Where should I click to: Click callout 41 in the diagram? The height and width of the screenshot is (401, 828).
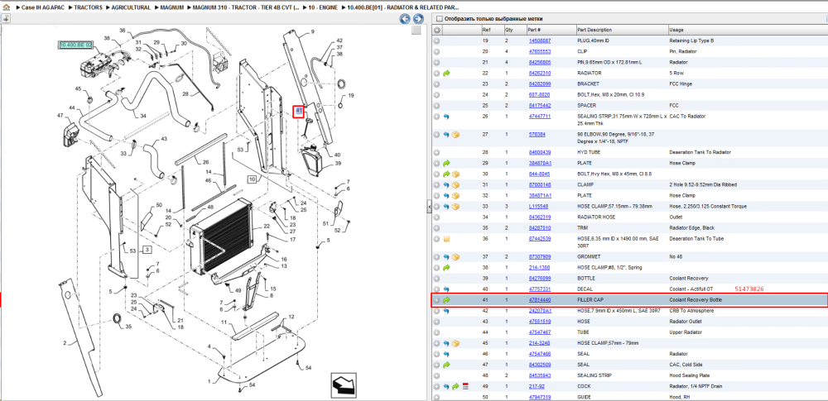[x=299, y=112]
